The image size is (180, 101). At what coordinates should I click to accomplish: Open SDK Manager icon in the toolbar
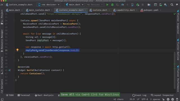coord(165,5)
